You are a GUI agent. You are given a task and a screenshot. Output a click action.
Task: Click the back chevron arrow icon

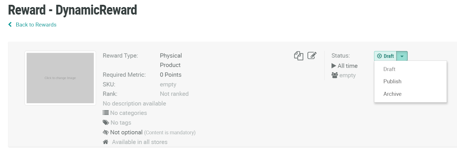[x=10, y=25]
